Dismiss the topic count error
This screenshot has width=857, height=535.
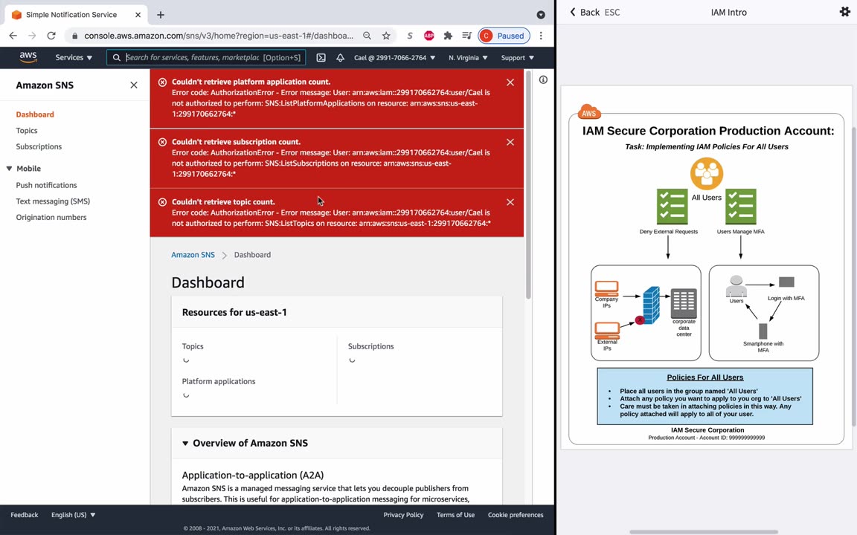[510, 202]
